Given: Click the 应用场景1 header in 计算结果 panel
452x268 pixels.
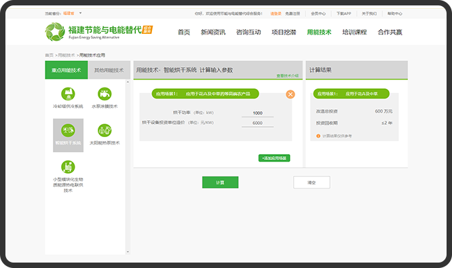Looking at the screenshot, I should point(351,94).
